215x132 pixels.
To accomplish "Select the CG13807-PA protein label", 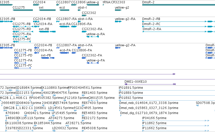I will (x=67, y=45).
